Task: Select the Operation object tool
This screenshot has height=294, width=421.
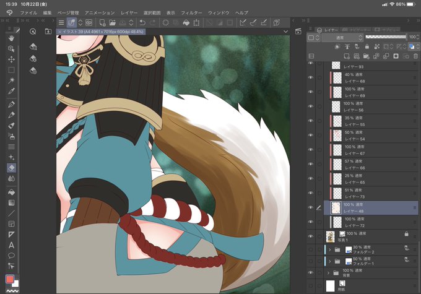Action: (11, 49)
